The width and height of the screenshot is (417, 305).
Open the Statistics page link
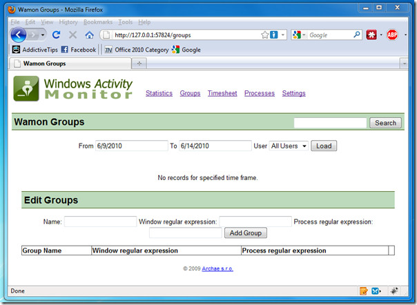[159, 93]
